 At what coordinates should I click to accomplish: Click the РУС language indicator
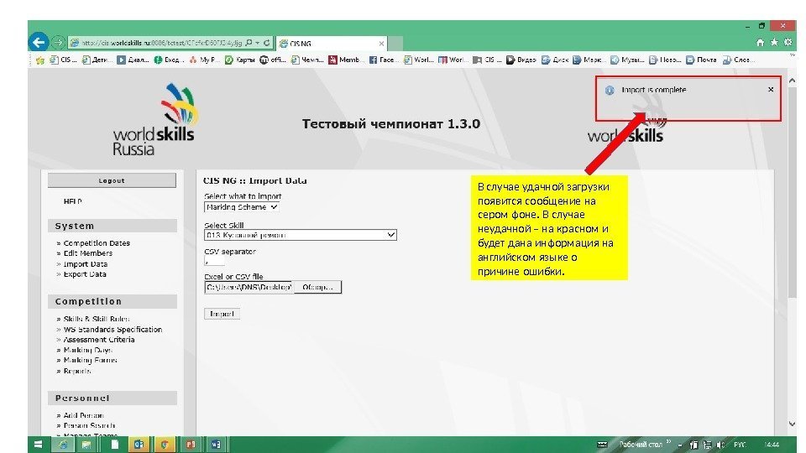[741, 445]
